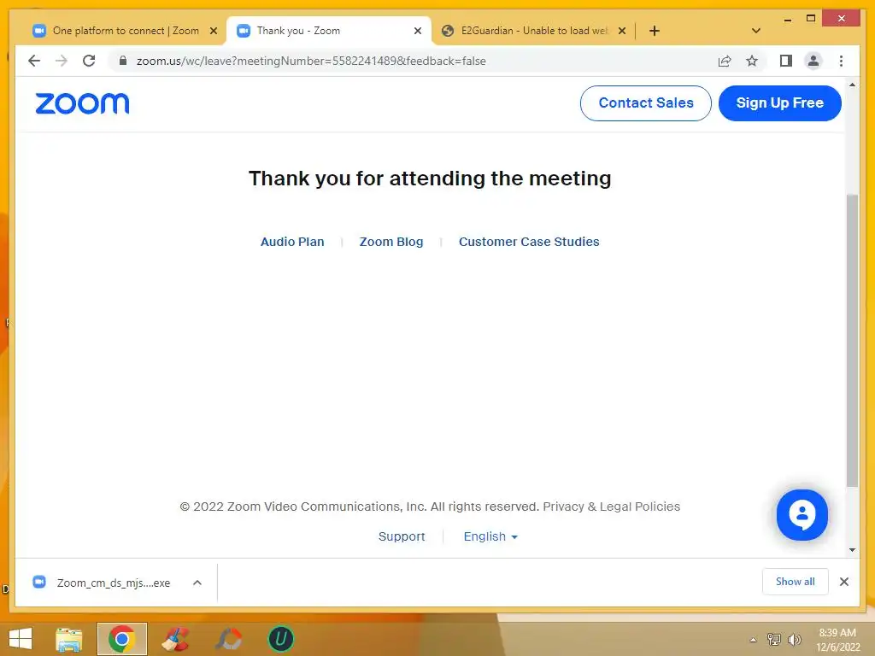Open a new tab with the plus
875x656 pixels.
coord(655,31)
